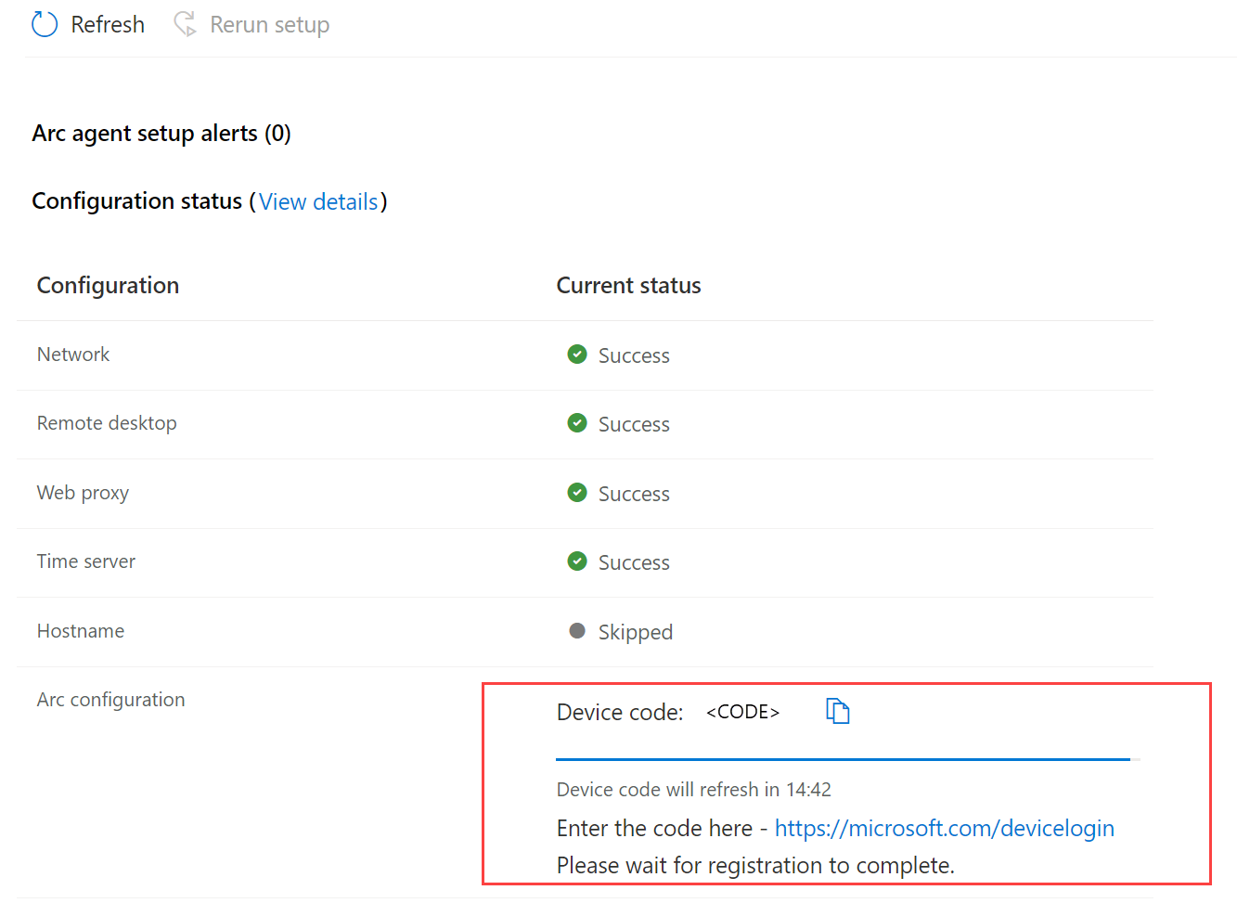Open the View details link
Image resolution: width=1237 pixels, height=903 pixels.
pyautogui.click(x=318, y=201)
